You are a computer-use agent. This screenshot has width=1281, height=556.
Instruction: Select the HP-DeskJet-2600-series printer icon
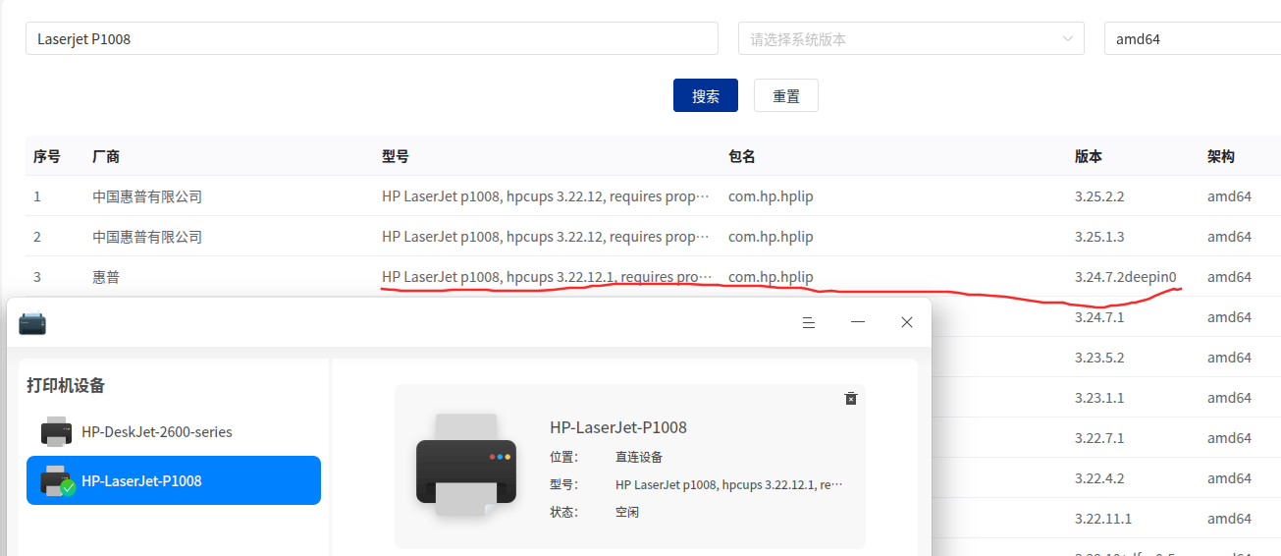tap(56, 431)
